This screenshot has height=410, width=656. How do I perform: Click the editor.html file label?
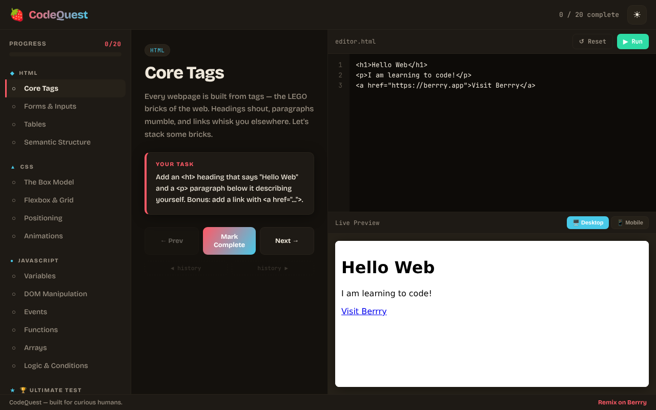(355, 42)
